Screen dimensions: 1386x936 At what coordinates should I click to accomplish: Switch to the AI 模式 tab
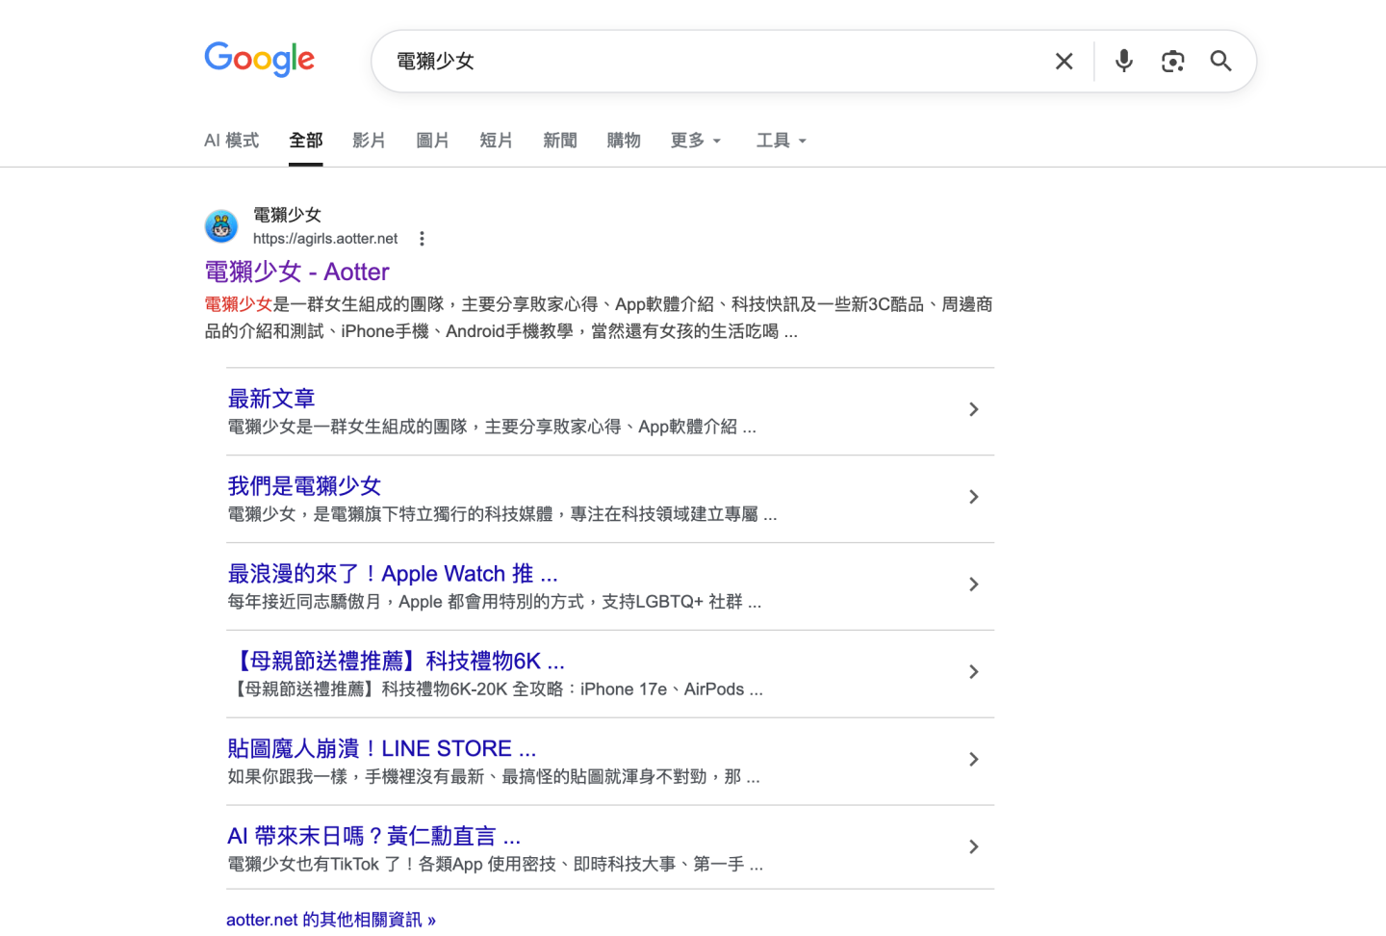pyautogui.click(x=231, y=141)
